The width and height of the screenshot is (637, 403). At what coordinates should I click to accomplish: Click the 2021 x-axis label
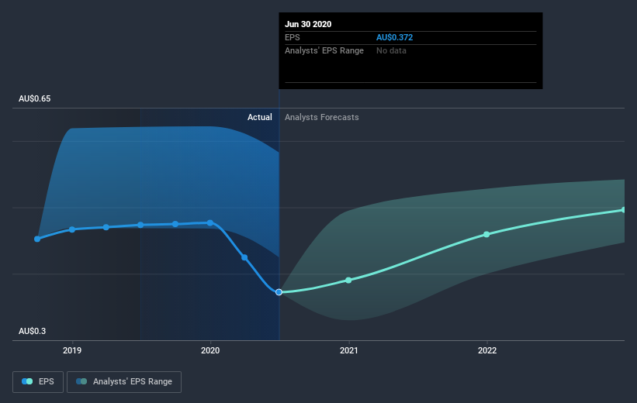click(x=348, y=350)
